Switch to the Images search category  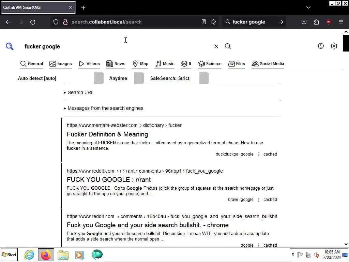(x=61, y=64)
